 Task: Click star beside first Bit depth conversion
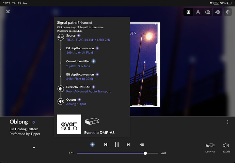pyautogui.click(x=97, y=48)
